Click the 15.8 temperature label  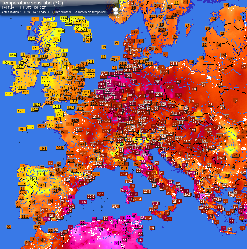6,62
